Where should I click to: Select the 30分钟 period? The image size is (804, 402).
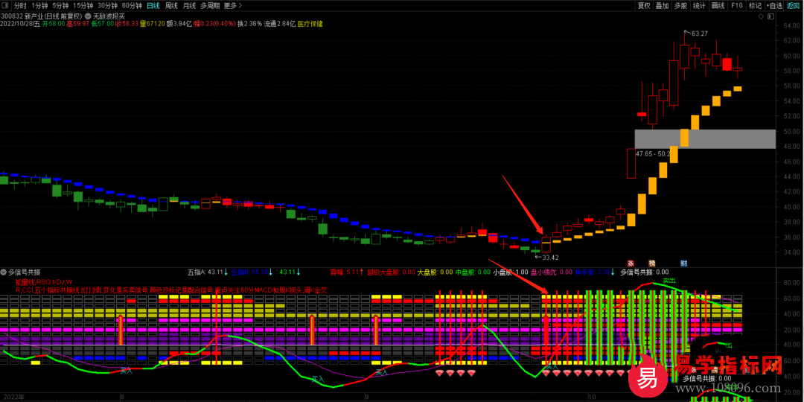(x=108, y=6)
